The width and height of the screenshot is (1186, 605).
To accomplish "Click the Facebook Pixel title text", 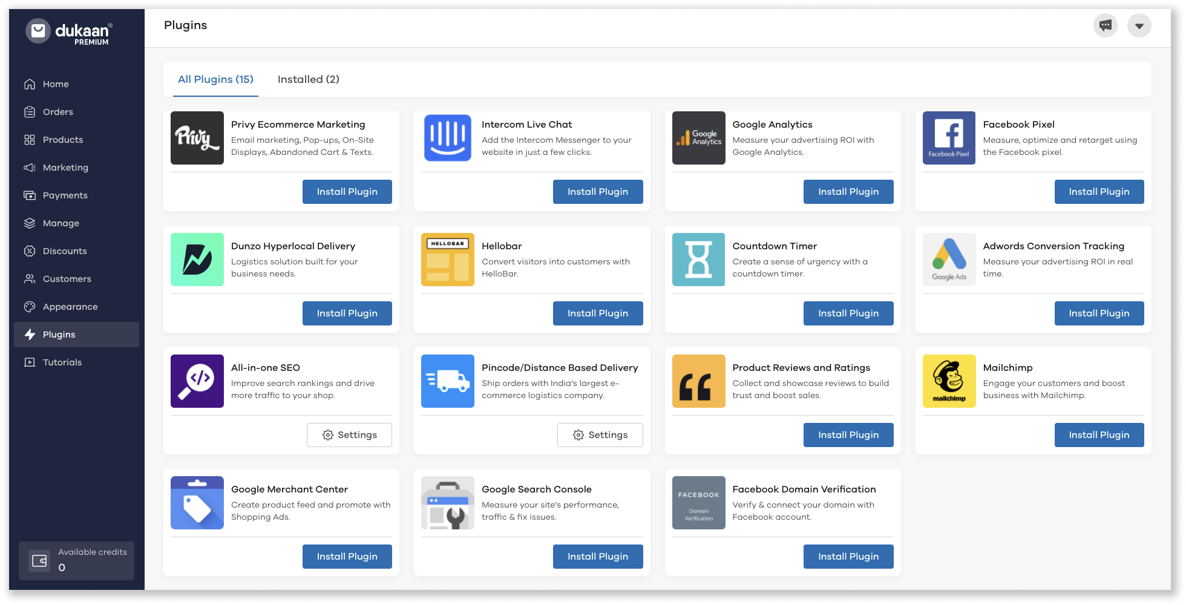I will point(1018,125).
